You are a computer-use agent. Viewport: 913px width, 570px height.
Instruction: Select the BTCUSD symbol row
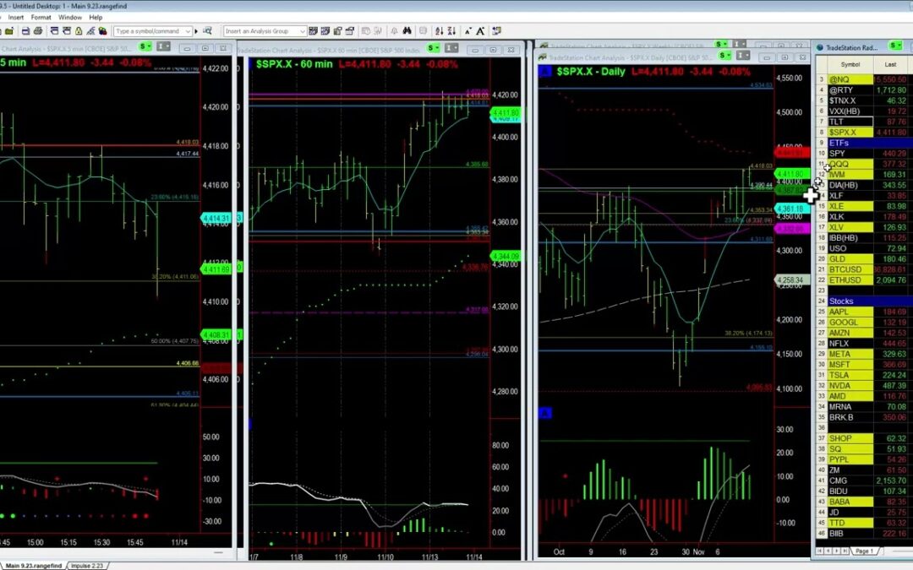[x=850, y=269]
